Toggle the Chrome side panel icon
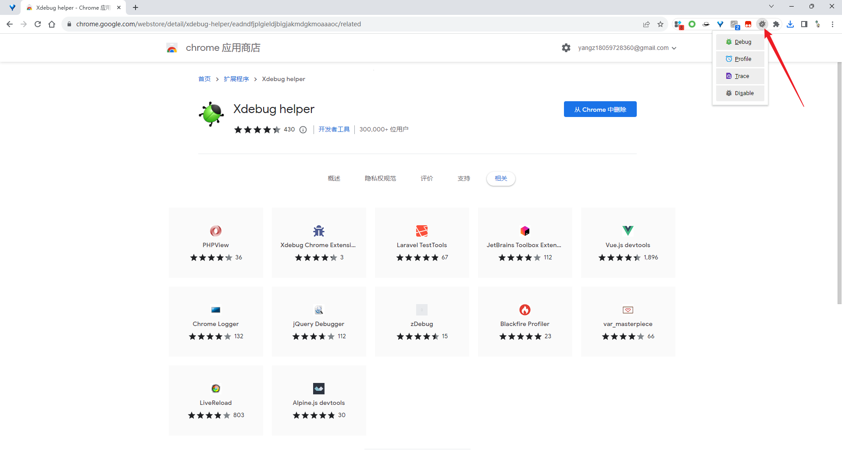This screenshot has height=450, width=842. coord(804,24)
